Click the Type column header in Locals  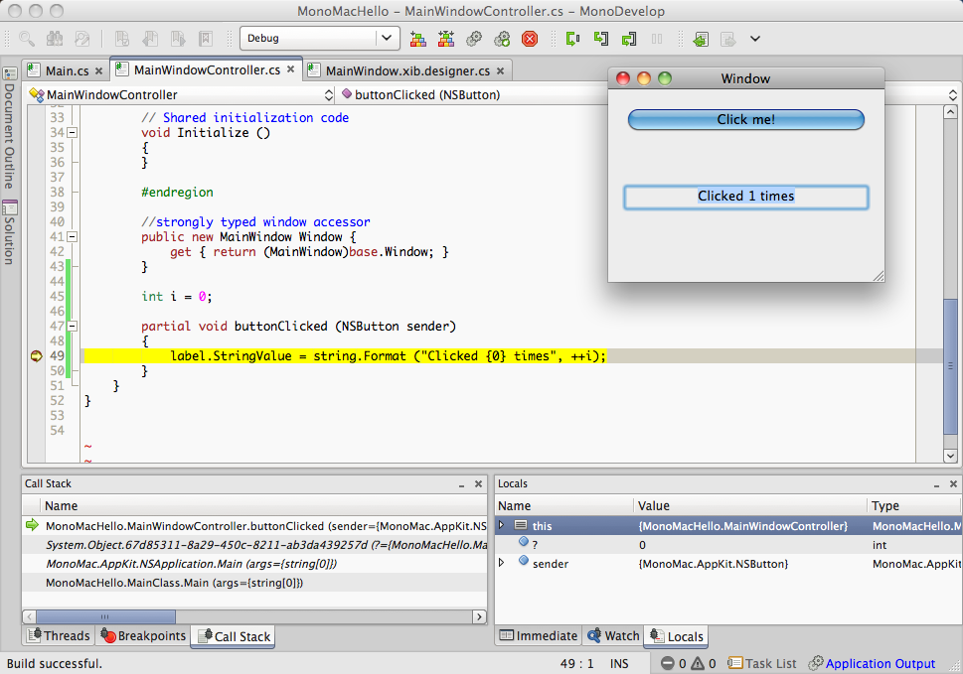click(914, 505)
